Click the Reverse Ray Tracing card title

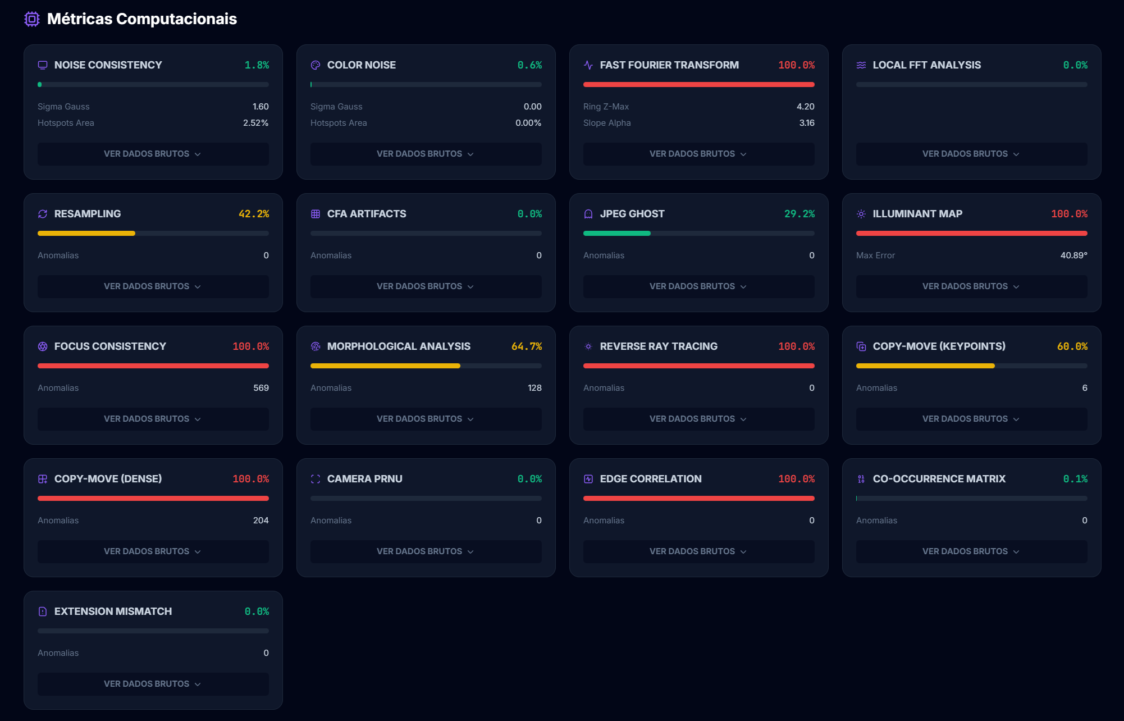coord(659,346)
